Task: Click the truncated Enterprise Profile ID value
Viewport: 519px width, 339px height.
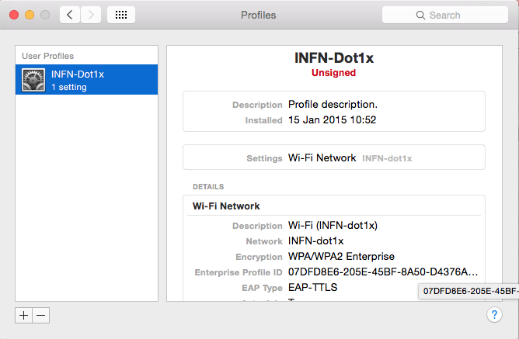Action: [383, 272]
